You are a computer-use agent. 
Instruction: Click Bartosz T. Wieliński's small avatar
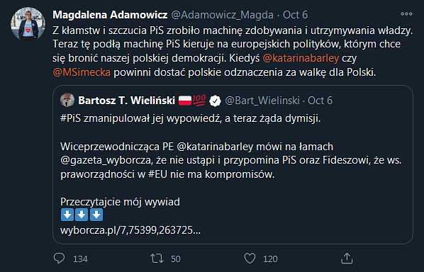[x=67, y=100]
